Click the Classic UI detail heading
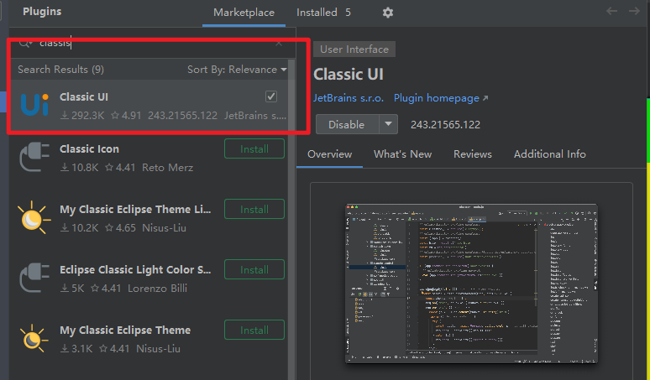The height and width of the screenshot is (380, 650). pyautogui.click(x=349, y=75)
